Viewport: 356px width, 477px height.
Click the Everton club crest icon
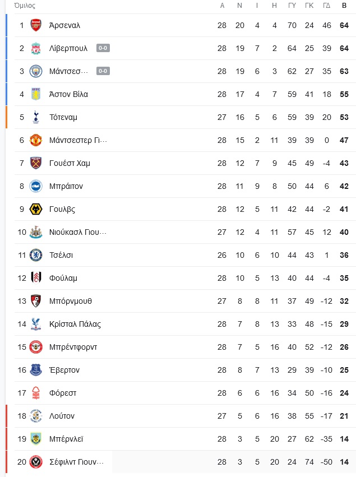tap(36, 370)
